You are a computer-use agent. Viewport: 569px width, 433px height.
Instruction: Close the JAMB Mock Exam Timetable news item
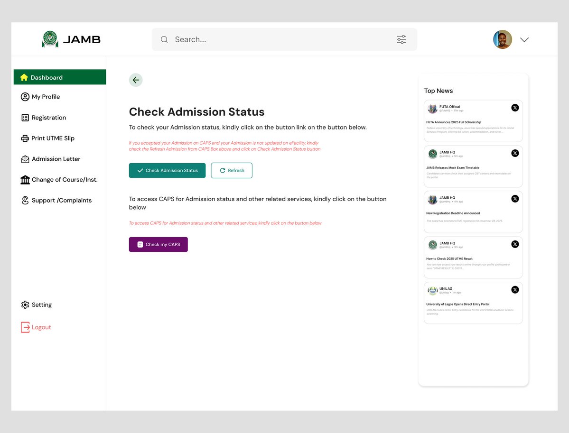[x=515, y=153]
